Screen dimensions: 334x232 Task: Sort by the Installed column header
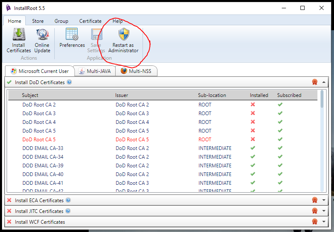coord(259,95)
